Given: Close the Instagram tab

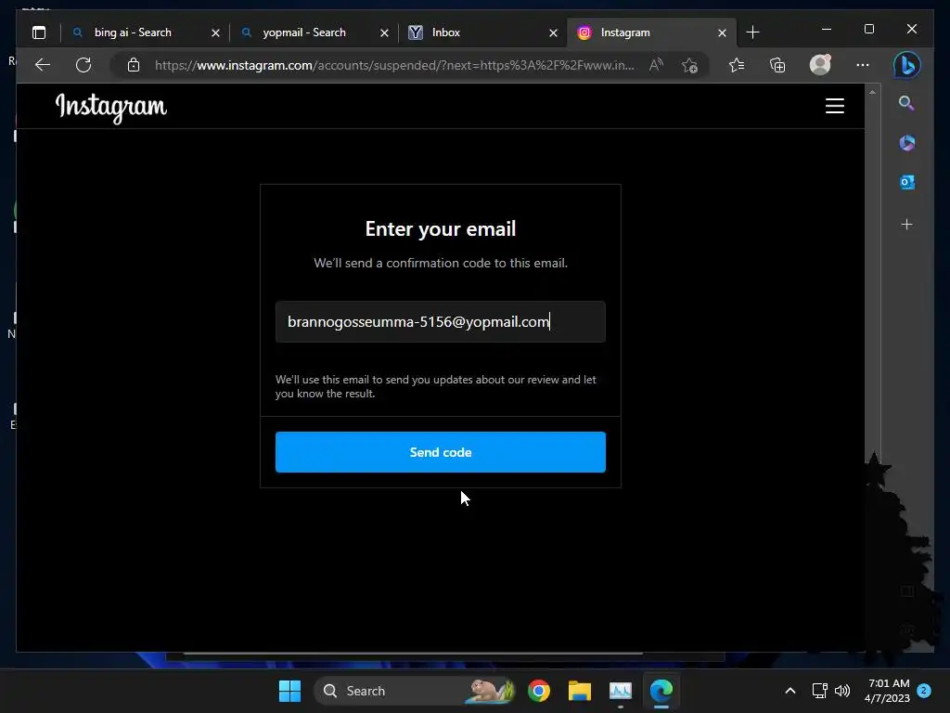Looking at the screenshot, I should pos(722,32).
